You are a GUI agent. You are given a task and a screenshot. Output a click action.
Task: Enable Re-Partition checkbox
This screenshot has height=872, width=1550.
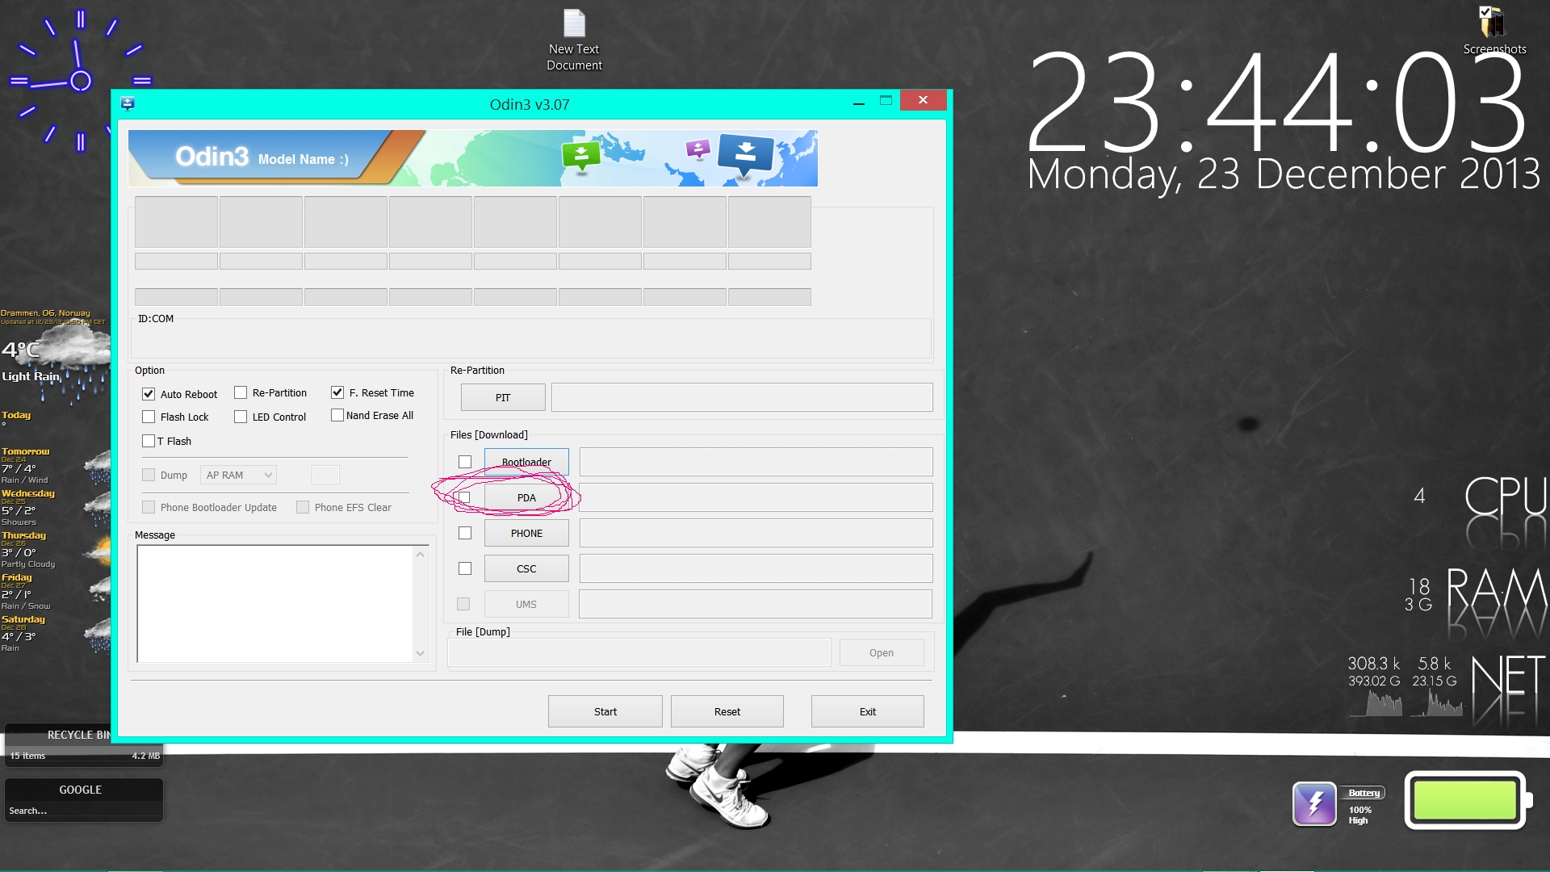(x=241, y=392)
